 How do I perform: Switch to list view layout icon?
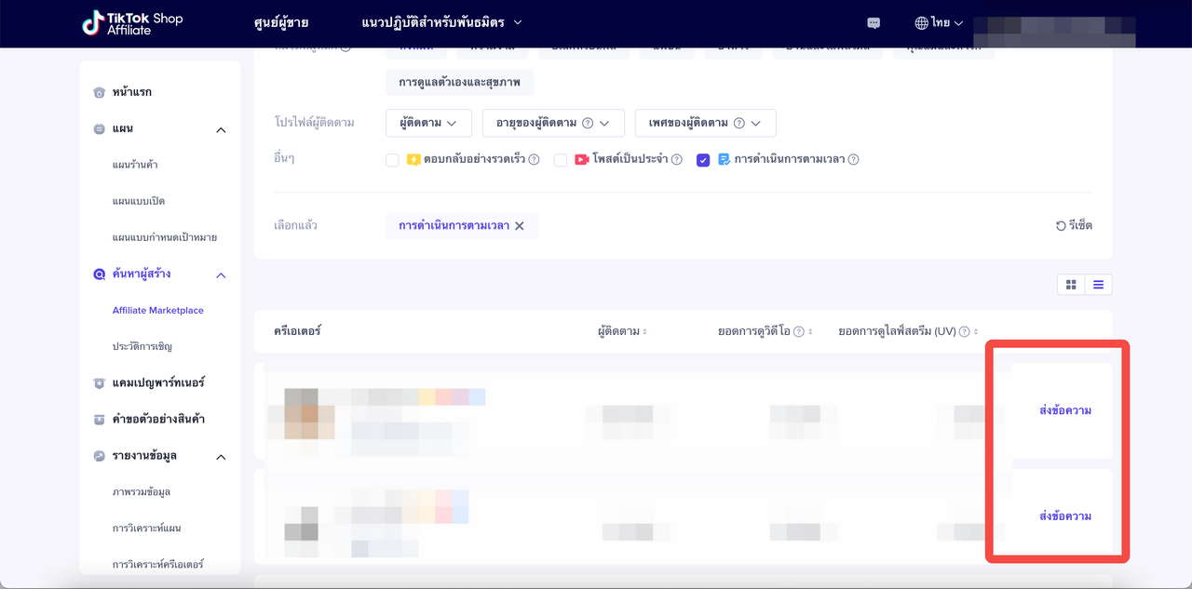pyautogui.click(x=1098, y=285)
